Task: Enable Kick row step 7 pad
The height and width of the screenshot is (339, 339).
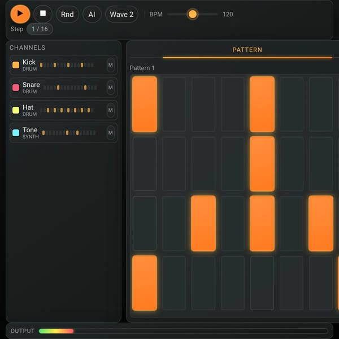Action: [x=321, y=104]
